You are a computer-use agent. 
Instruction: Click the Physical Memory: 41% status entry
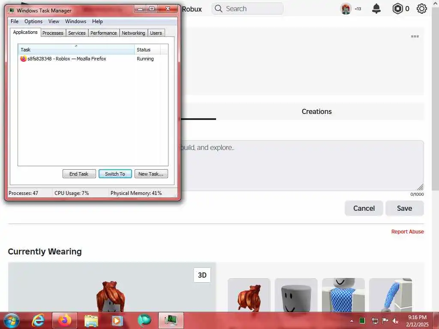136,193
